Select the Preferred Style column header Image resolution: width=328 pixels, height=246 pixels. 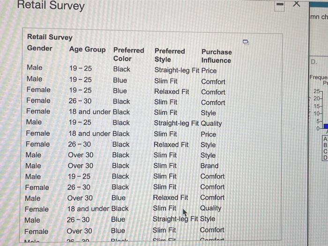pos(170,55)
